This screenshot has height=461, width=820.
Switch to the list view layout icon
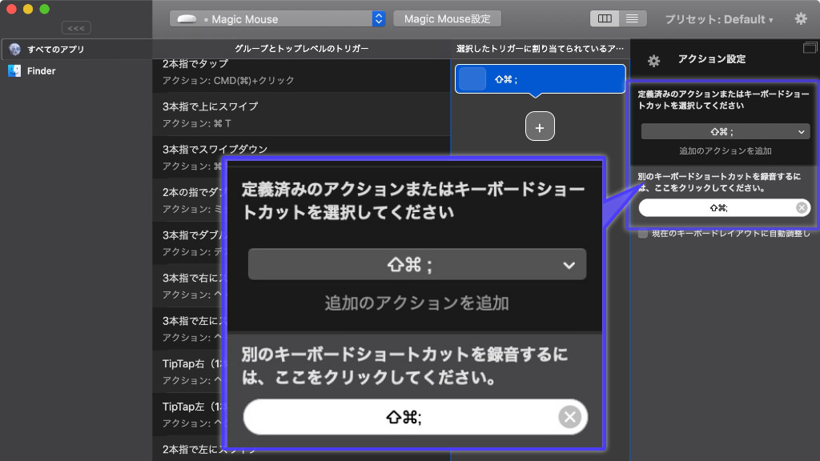click(x=633, y=19)
